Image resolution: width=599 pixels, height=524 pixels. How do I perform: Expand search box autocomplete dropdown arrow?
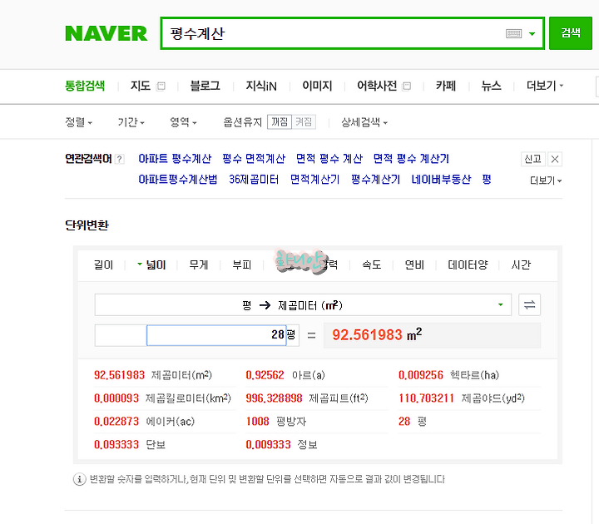pos(532,34)
